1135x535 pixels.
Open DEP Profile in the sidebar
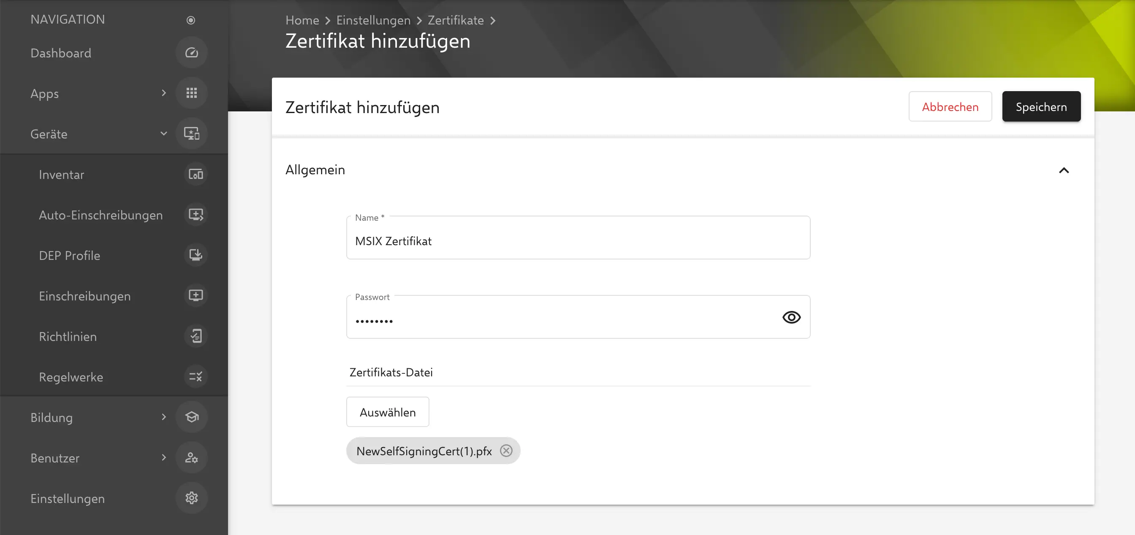coord(69,256)
